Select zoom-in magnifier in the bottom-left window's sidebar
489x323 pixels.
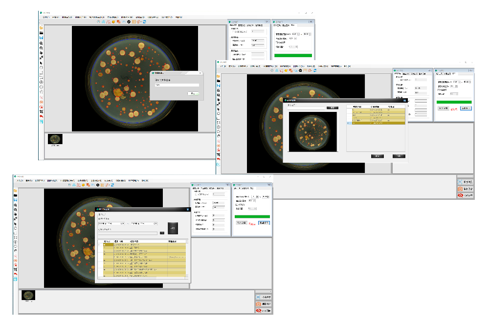tap(16, 205)
